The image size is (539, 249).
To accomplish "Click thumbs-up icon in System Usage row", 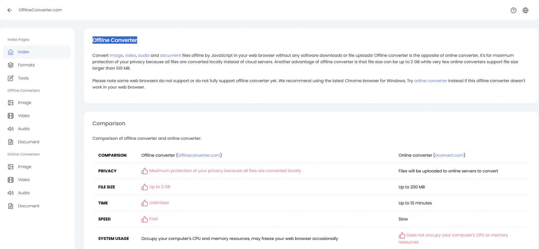I will (x=402, y=235).
